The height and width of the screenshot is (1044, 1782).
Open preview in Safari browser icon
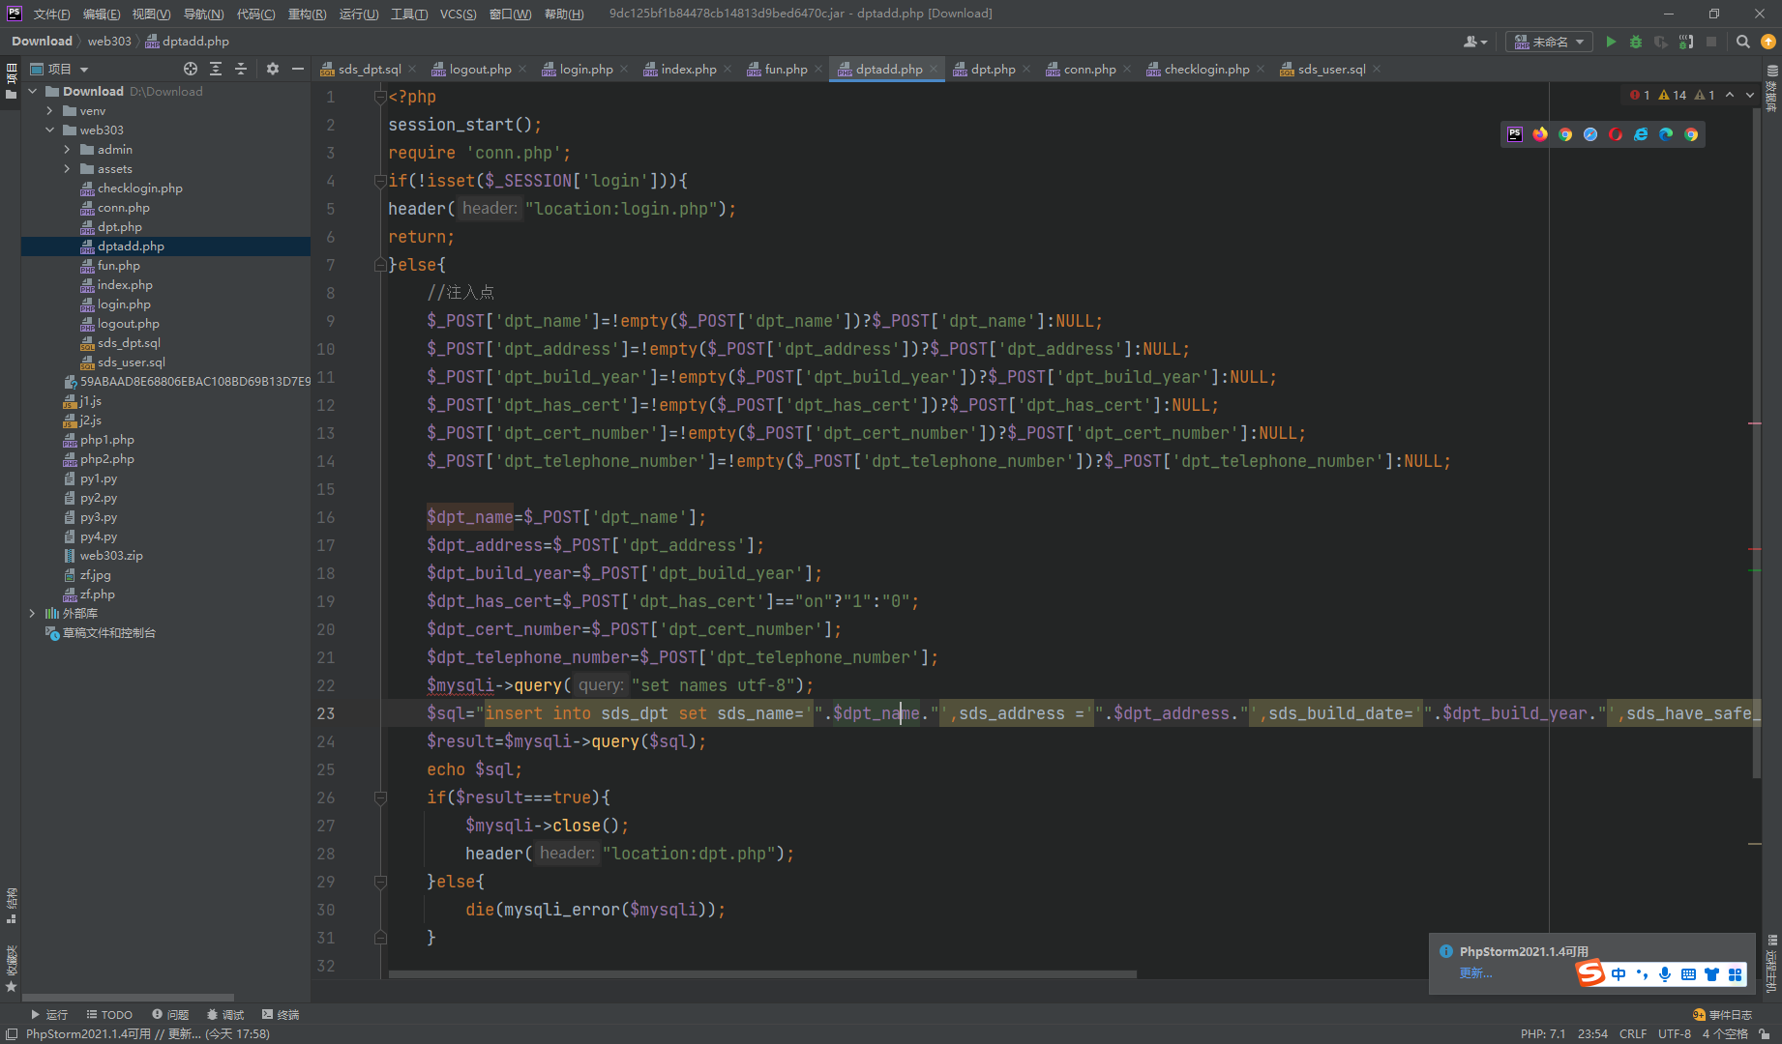[x=1590, y=134]
